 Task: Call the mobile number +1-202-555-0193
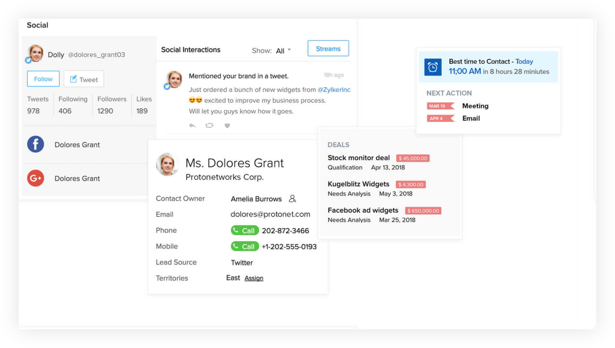[244, 246]
